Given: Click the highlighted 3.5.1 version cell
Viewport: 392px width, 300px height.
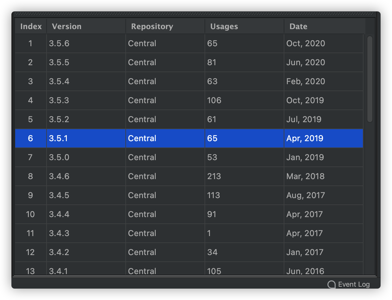Looking at the screenshot, I should (86, 138).
